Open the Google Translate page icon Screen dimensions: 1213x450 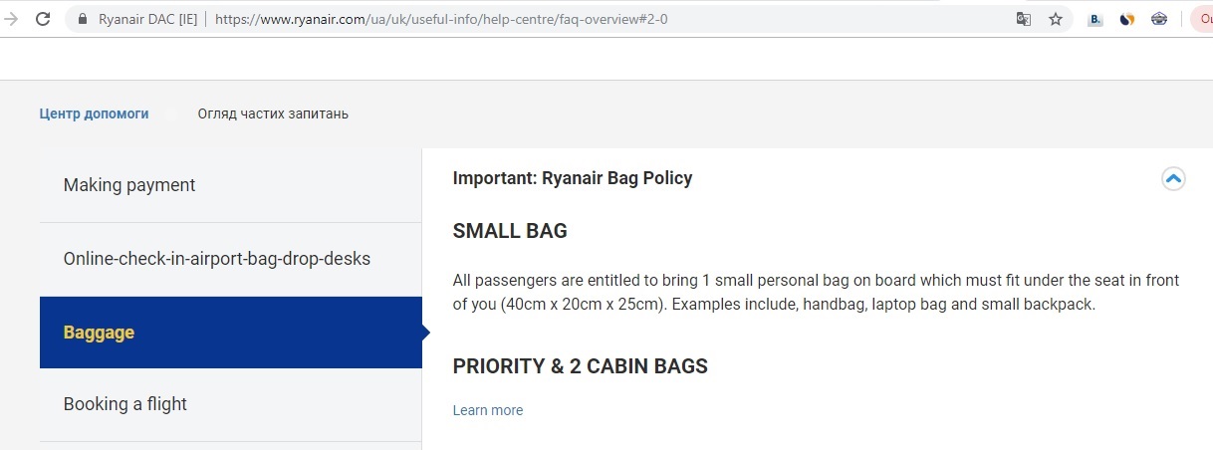click(x=1023, y=19)
